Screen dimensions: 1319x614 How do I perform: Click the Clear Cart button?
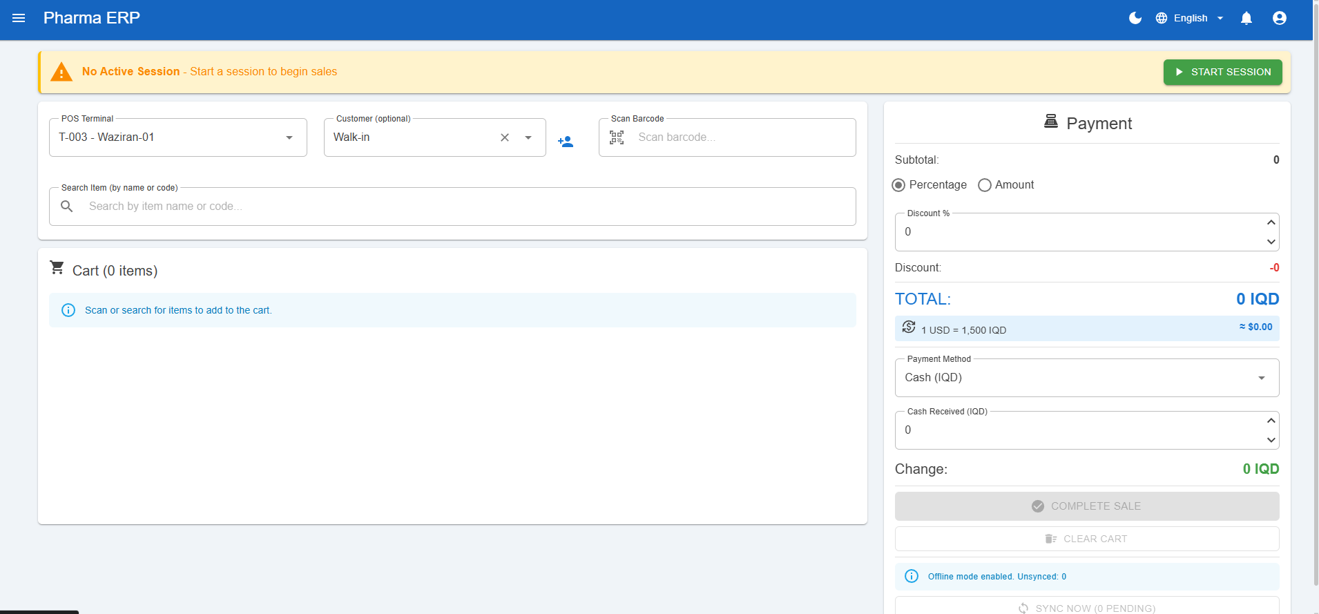(1087, 539)
